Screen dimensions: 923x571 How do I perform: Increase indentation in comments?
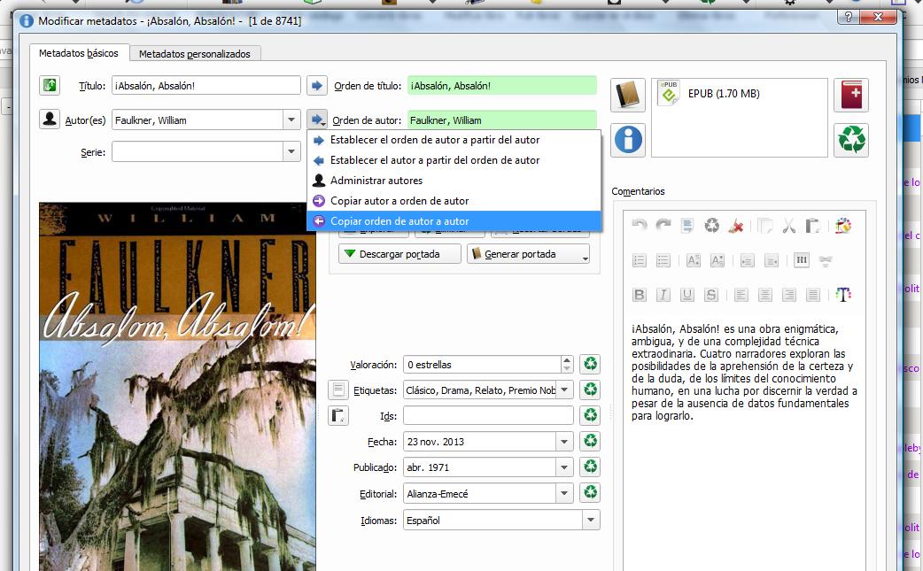click(x=772, y=260)
